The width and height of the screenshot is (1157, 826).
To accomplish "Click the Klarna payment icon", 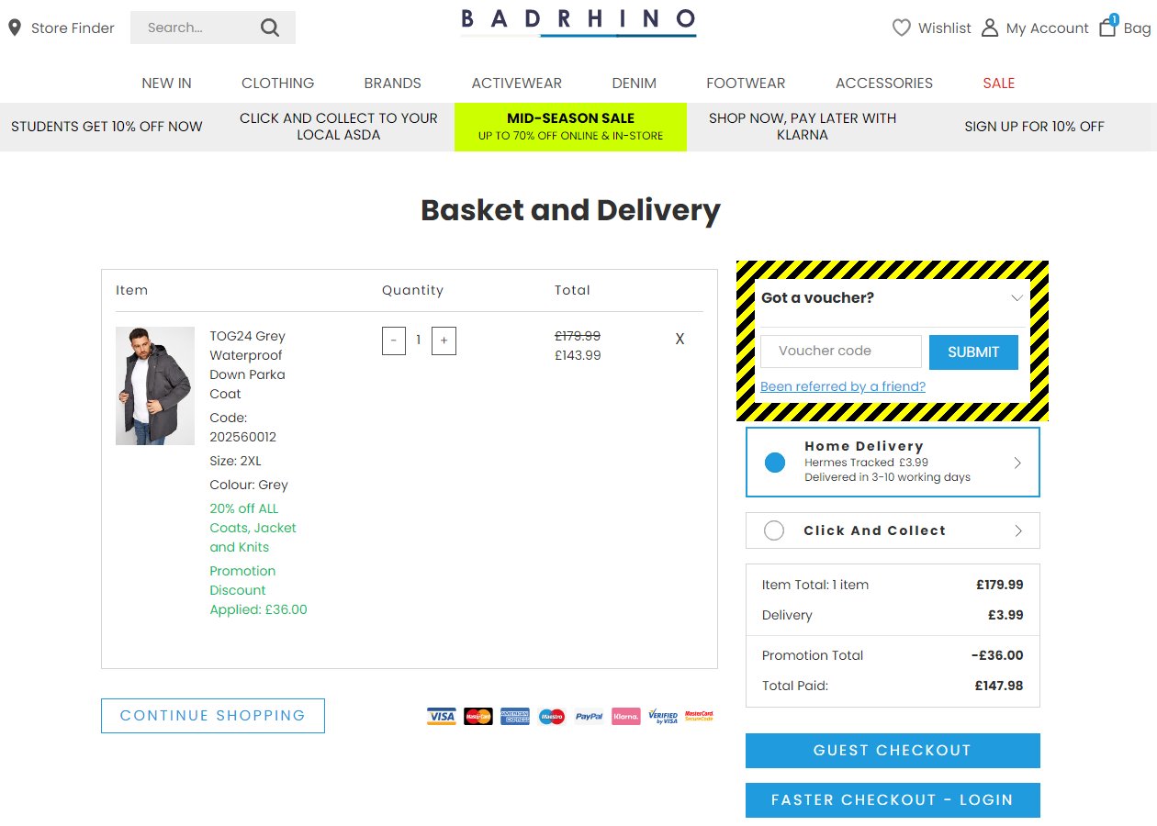I will [x=625, y=716].
